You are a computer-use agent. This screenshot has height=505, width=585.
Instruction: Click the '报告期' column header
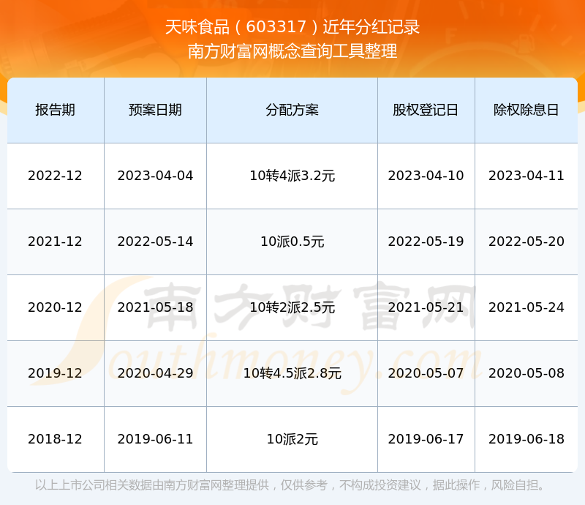(x=56, y=110)
